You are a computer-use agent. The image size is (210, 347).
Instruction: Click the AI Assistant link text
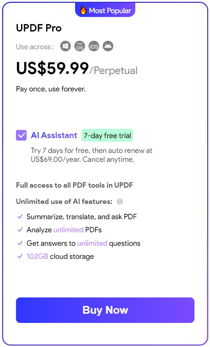coord(54,135)
